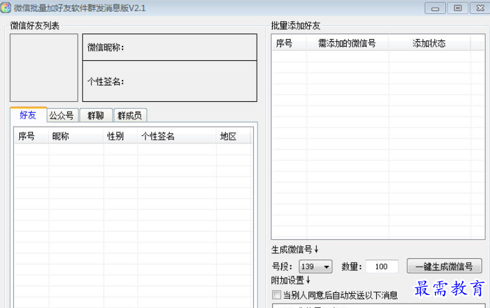Sort by 昵称 column header
The image size is (490, 308).
pyautogui.click(x=76, y=136)
